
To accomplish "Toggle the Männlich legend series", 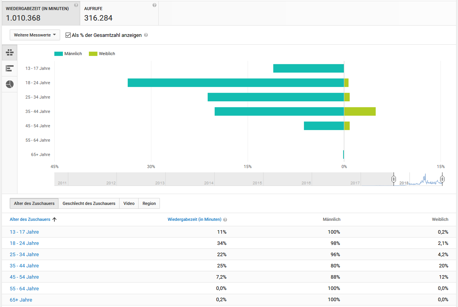I will click(68, 54).
